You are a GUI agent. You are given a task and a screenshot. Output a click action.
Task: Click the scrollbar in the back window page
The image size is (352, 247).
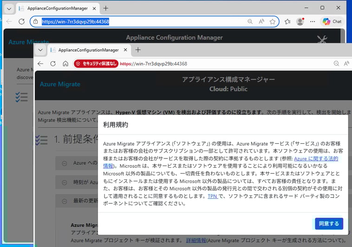[x=343, y=36]
